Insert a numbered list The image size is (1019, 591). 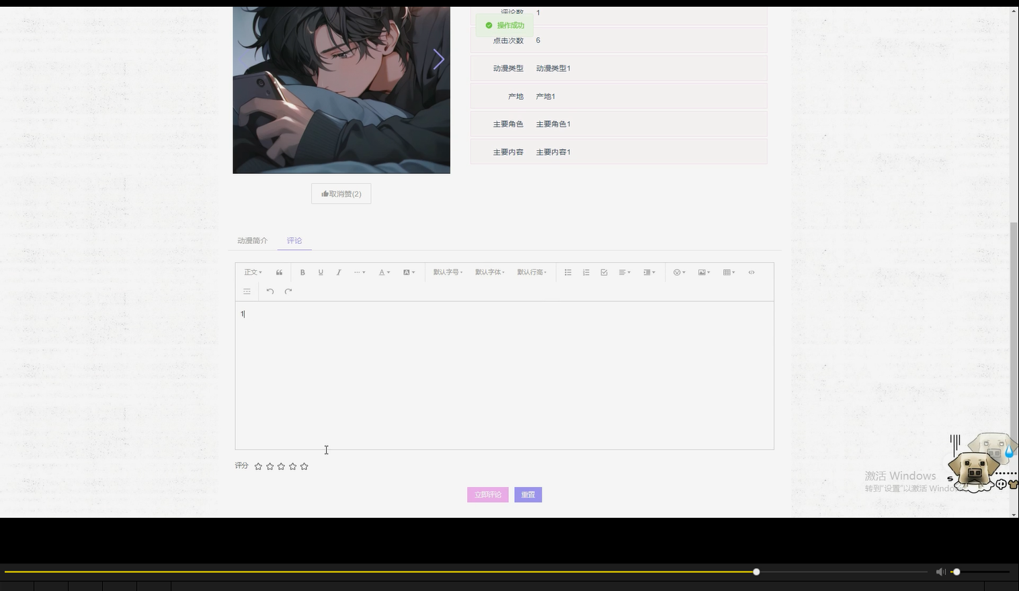coord(585,272)
